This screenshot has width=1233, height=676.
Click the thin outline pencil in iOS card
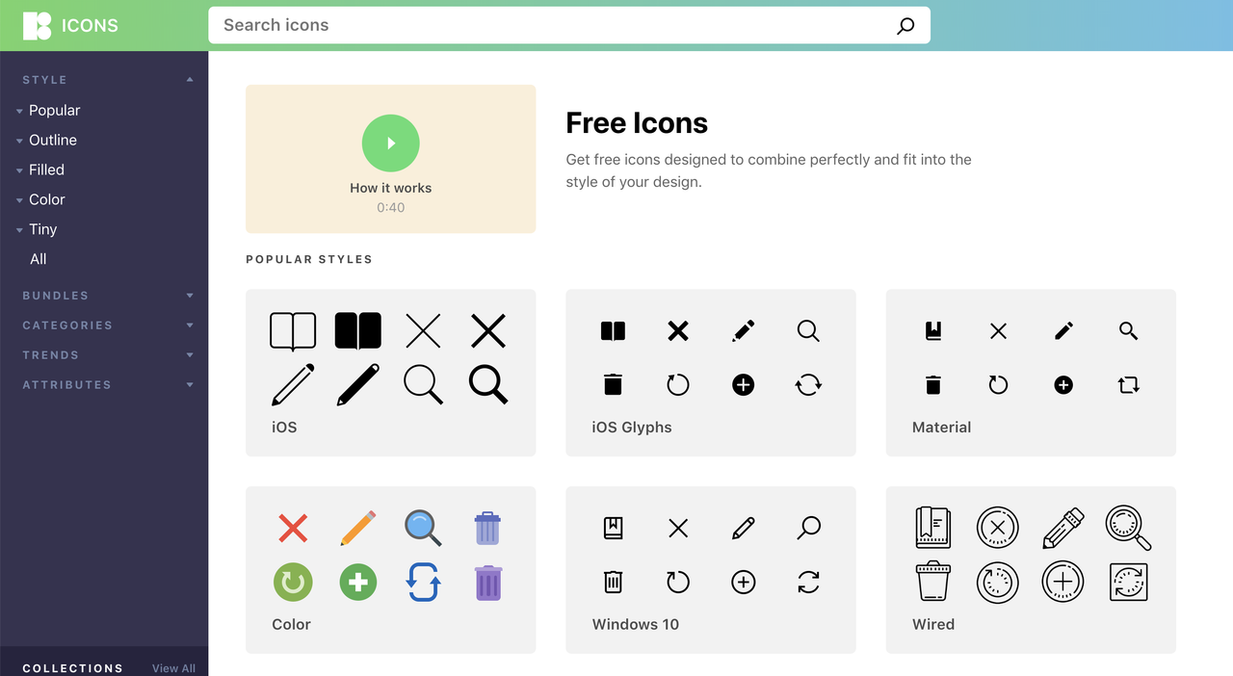pos(293,385)
